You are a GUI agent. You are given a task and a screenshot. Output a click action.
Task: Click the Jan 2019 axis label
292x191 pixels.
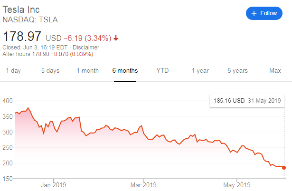click(53, 185)
